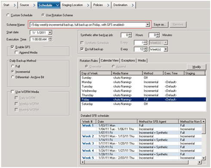This screenshot has width=211, height=168.
Task: Click the Remove button
Action: point(178,24)
